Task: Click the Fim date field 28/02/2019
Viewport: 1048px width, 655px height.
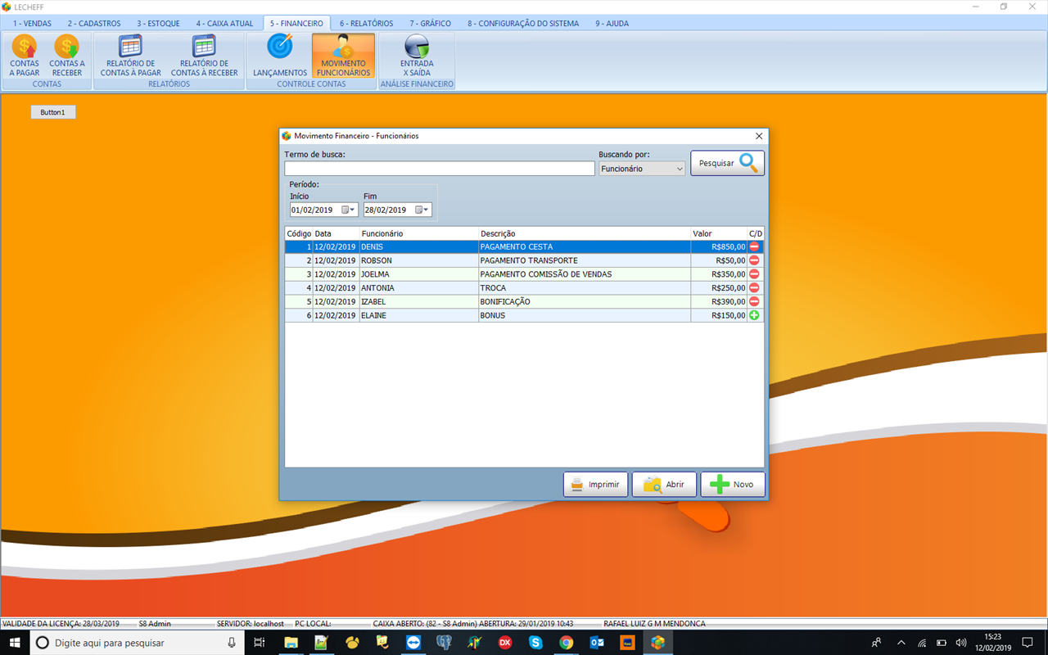Action: coord(398,210)
